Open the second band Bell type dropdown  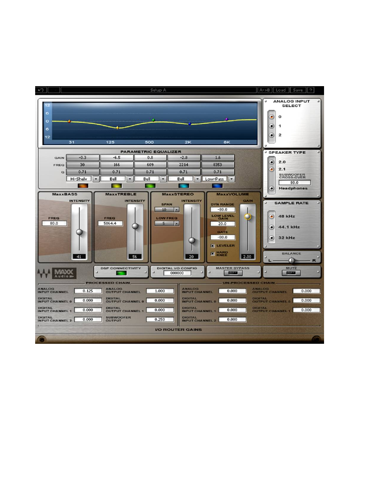[130, 179]
